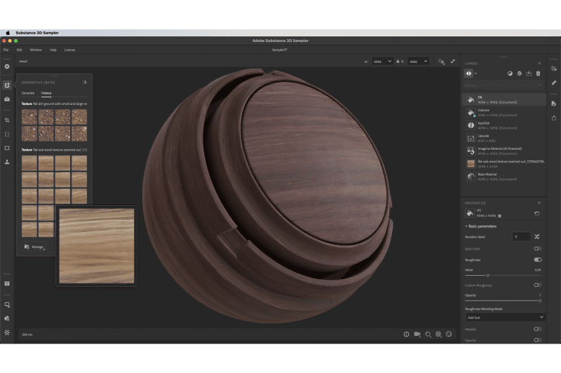The image size is (561, 373).
Task: Select the Crop tool
Action: pos(7,120)
